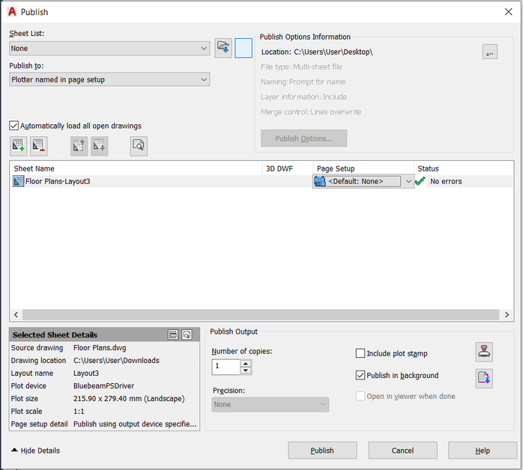Screen dimensions: 523x470
Task: Select the Floor Plans-Layout3 sheet row
Action: pyautogui.click(x=261, y=181)
